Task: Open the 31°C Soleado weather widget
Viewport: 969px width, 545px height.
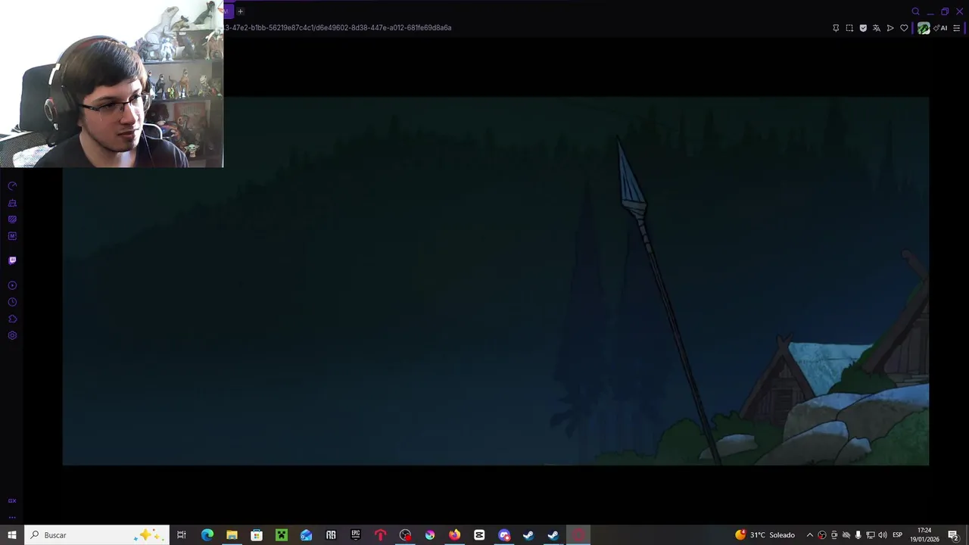Action: 765,535
